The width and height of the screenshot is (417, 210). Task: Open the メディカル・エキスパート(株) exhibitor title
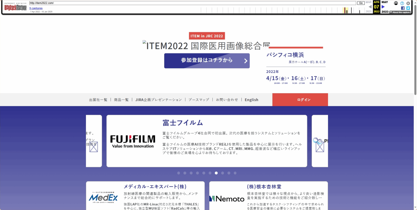[155, 187]
